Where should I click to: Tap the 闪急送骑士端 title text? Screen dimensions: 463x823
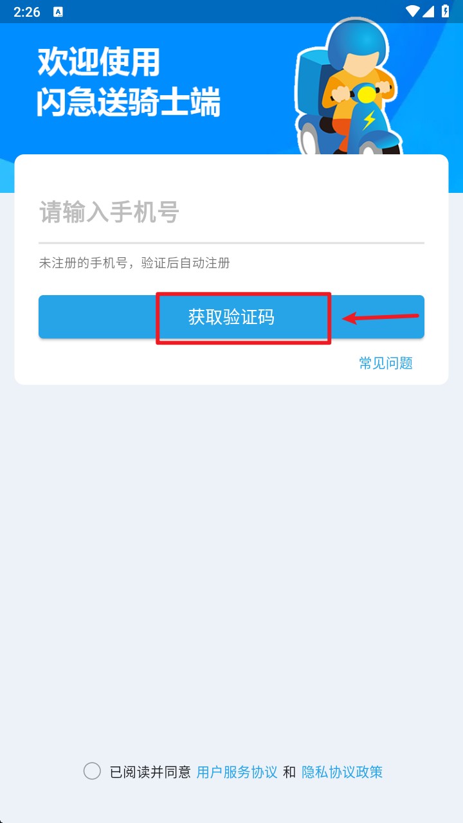[129, 103]
